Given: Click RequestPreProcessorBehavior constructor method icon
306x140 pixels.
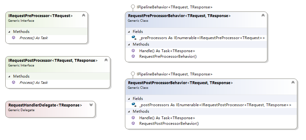Looking at the screenshot, I should tap(133, 56).
